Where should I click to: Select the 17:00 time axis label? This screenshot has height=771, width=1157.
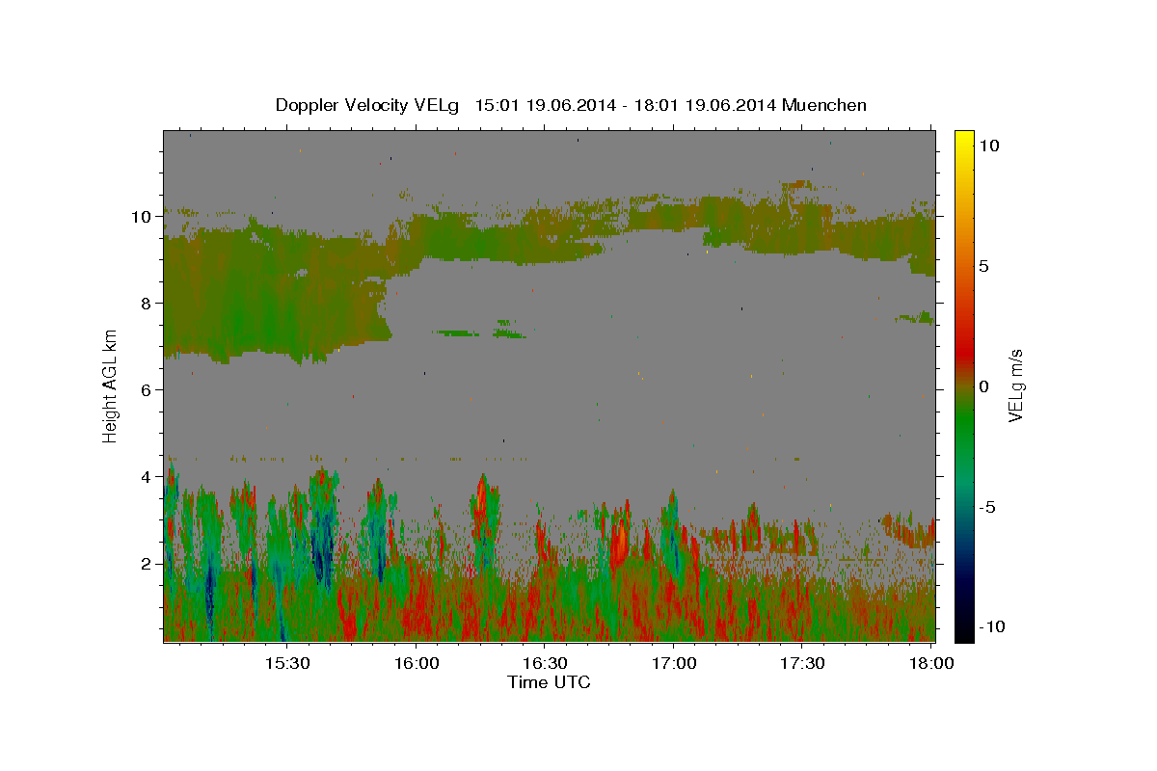pyautogui.click(x=673, y=664)
